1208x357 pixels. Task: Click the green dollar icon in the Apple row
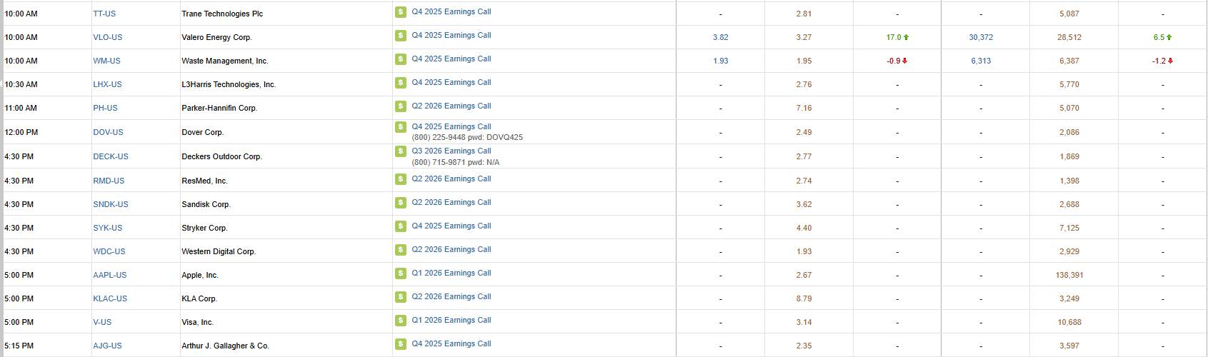401,273
